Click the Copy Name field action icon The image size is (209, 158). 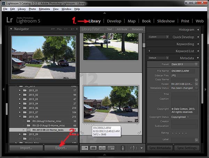(x=196, y=80)
